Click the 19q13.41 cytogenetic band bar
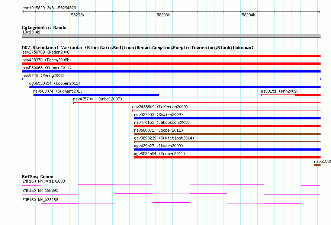The height and width of the screenshot is (225, 331). 171,36
